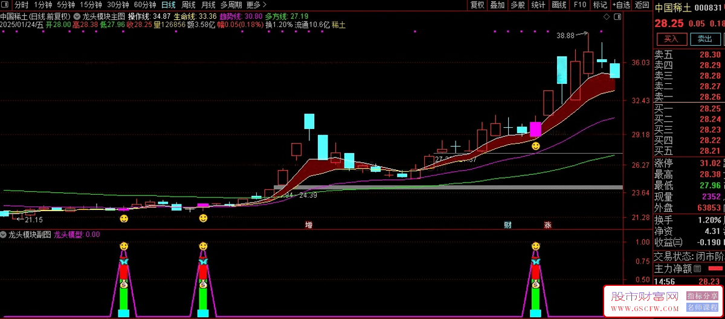Open the 主力净额 list icon

[697, 269]
